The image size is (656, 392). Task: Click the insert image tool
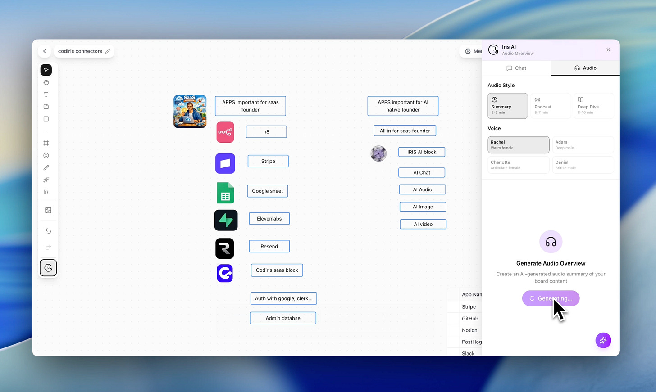point(48,210)
